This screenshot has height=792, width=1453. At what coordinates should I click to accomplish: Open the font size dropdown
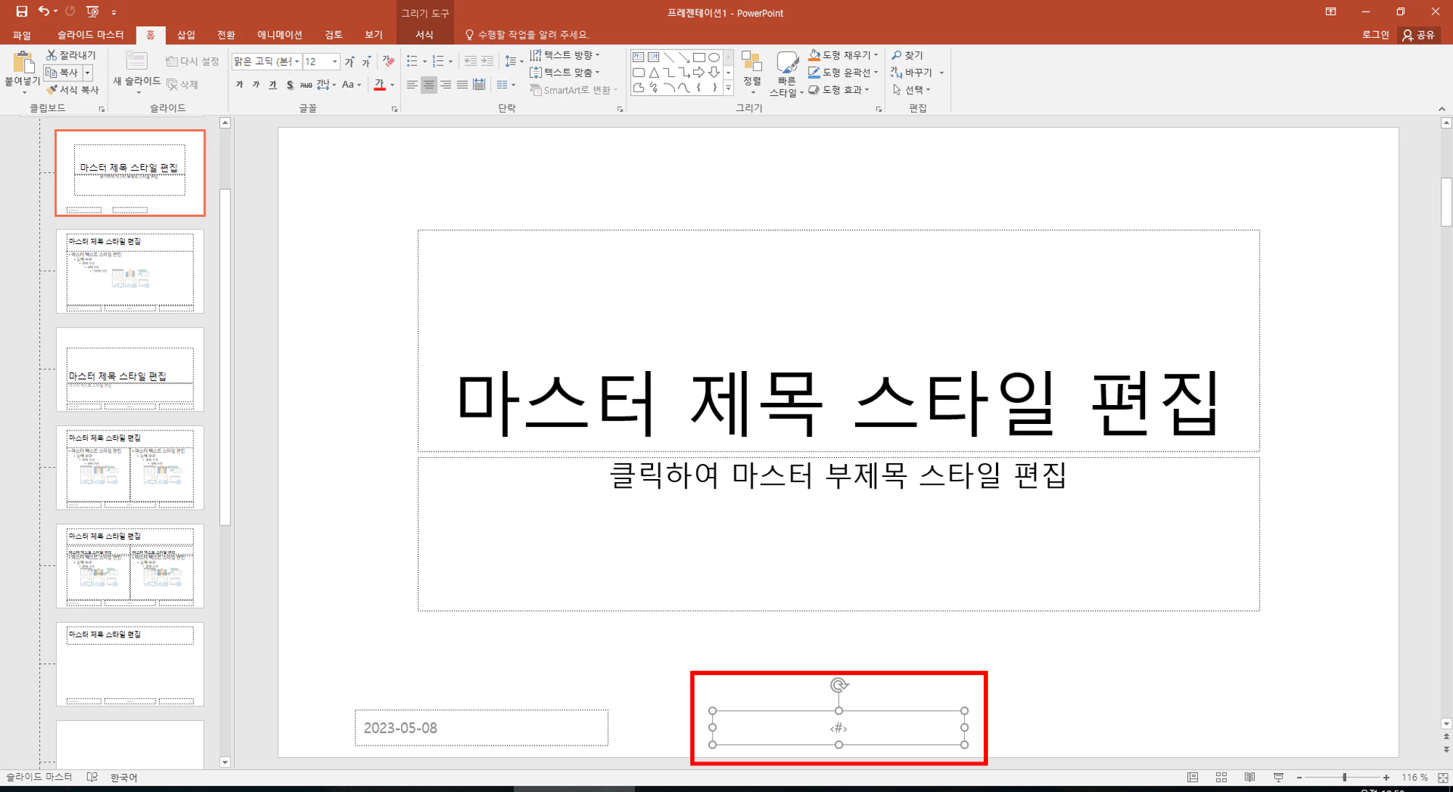click(x=336, y=62)
